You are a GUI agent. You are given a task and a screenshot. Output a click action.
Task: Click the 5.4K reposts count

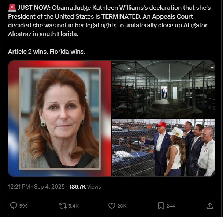pyautogui.click(x=73, y=206)
